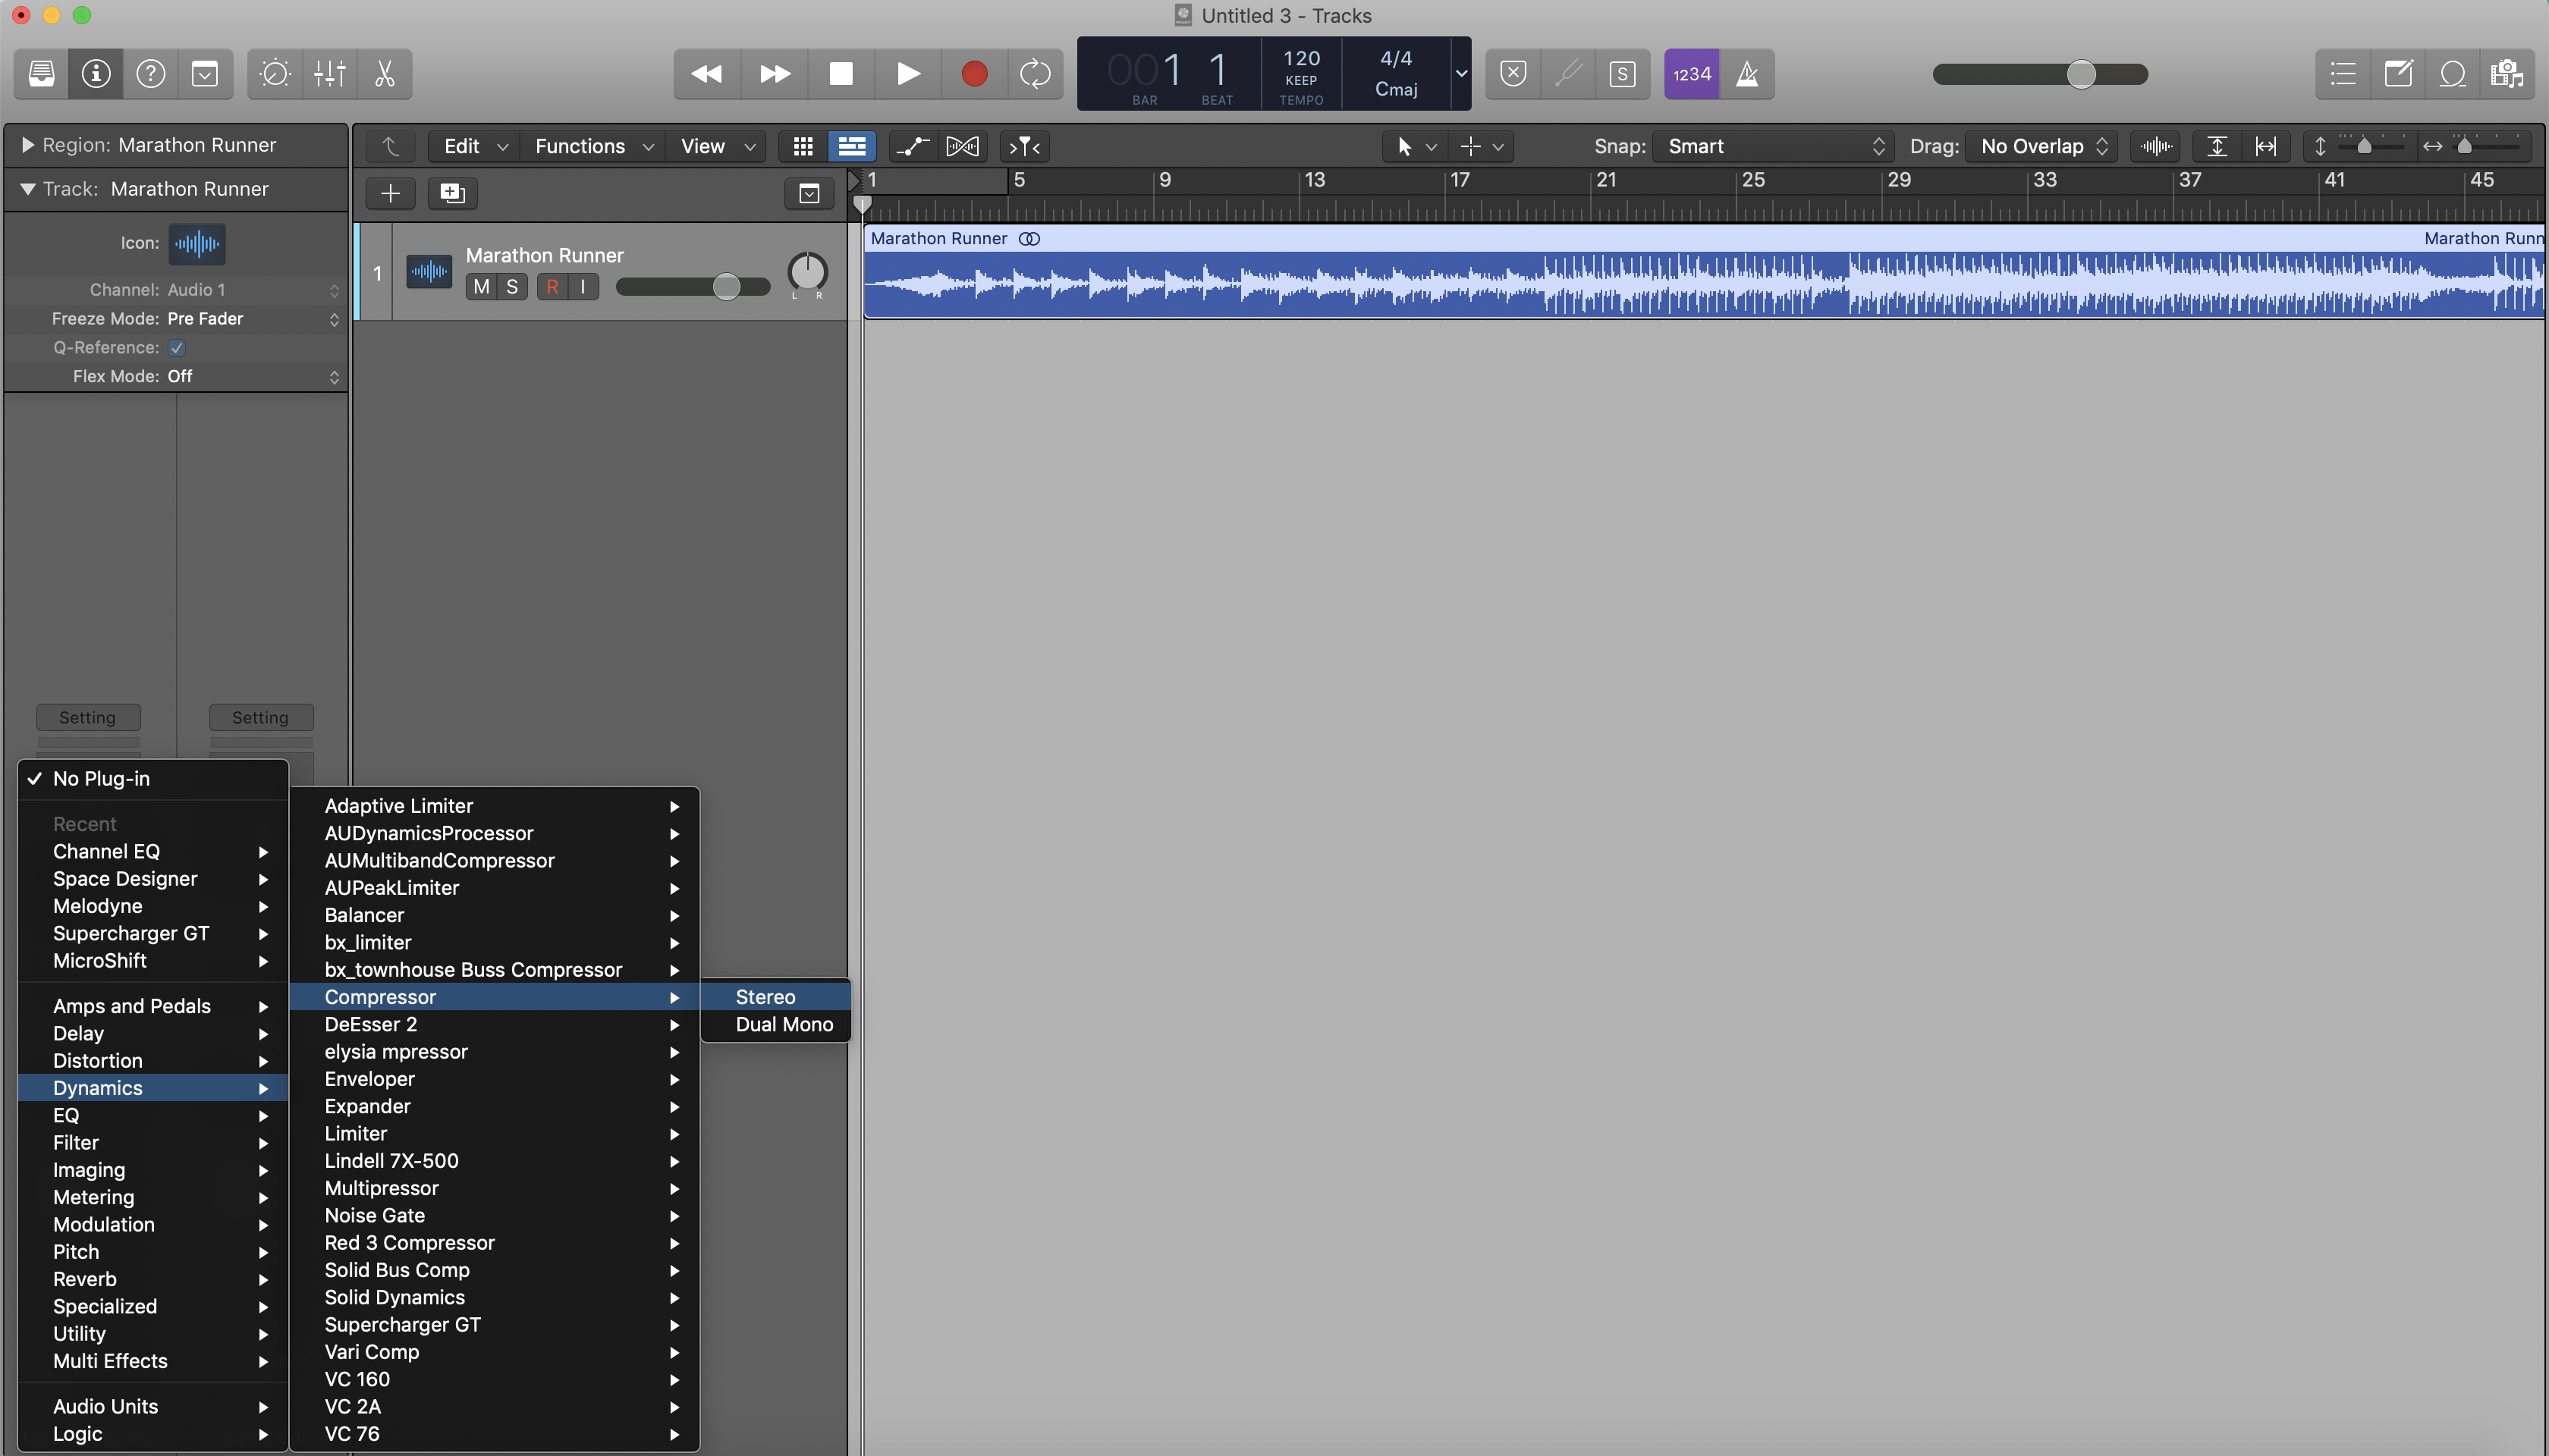The image size is (2549, 1456).
Task: Enable the purple count-in 1234 button
Action: pyautogui.click(x=1692, y=74)
